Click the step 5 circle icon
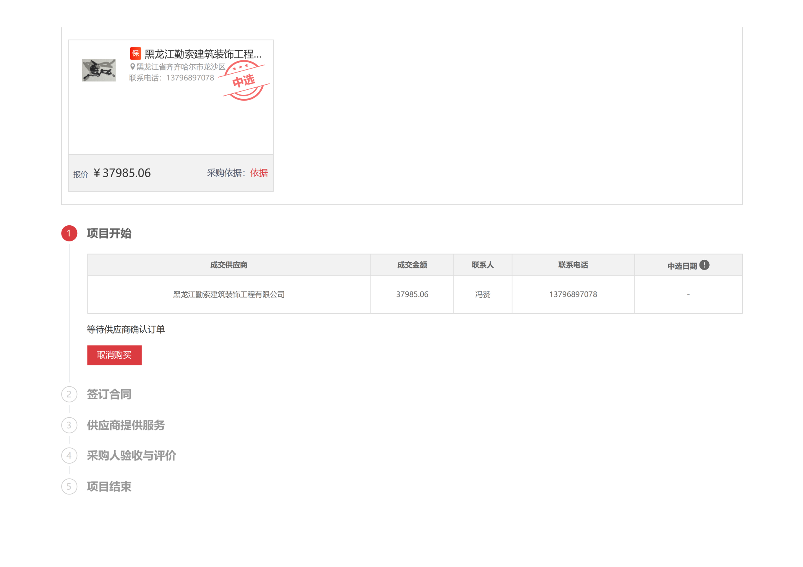Screen dimensions: 803x567 point(69,487)
